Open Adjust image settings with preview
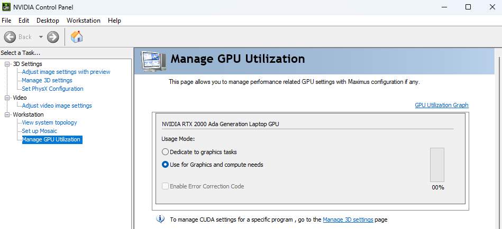 [x=66, y=72]
